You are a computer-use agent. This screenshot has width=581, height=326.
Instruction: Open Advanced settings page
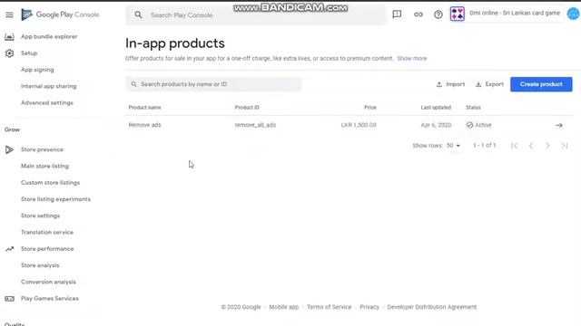click(x=47, y=102)
